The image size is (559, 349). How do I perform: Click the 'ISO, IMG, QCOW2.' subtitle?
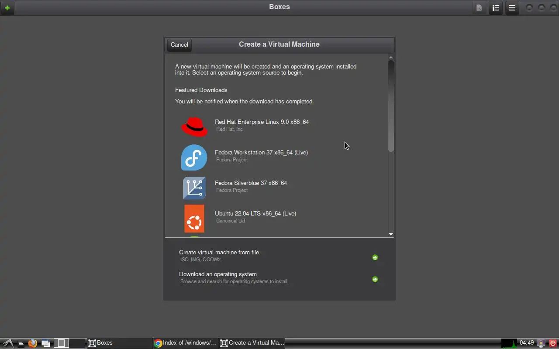click(201, 260)
